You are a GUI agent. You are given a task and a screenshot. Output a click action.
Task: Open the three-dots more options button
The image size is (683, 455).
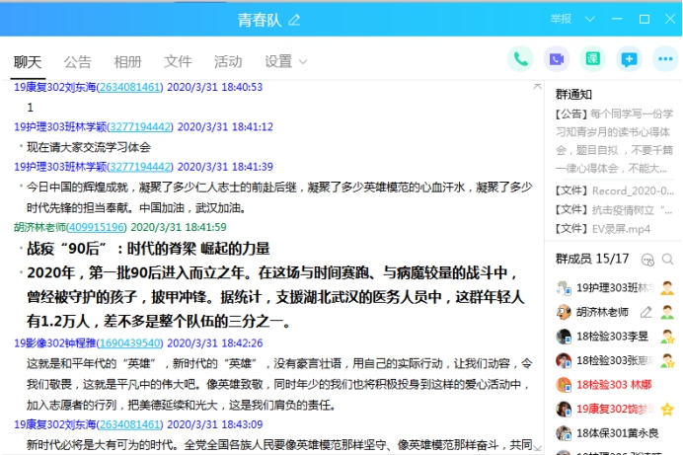pyautogui.click(x=665, y=59)
